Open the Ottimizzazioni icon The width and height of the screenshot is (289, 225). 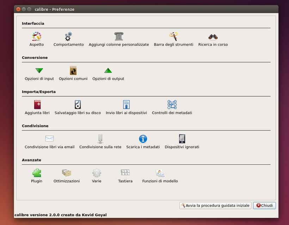point(67,173)
